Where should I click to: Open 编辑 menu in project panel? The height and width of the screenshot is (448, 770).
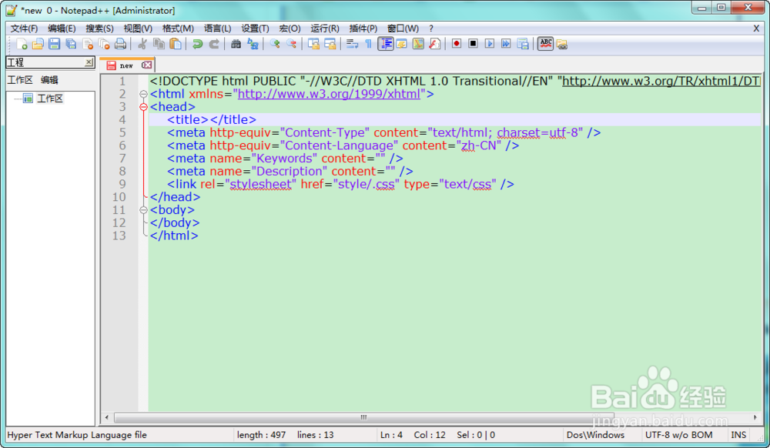[x=49, y=80]
